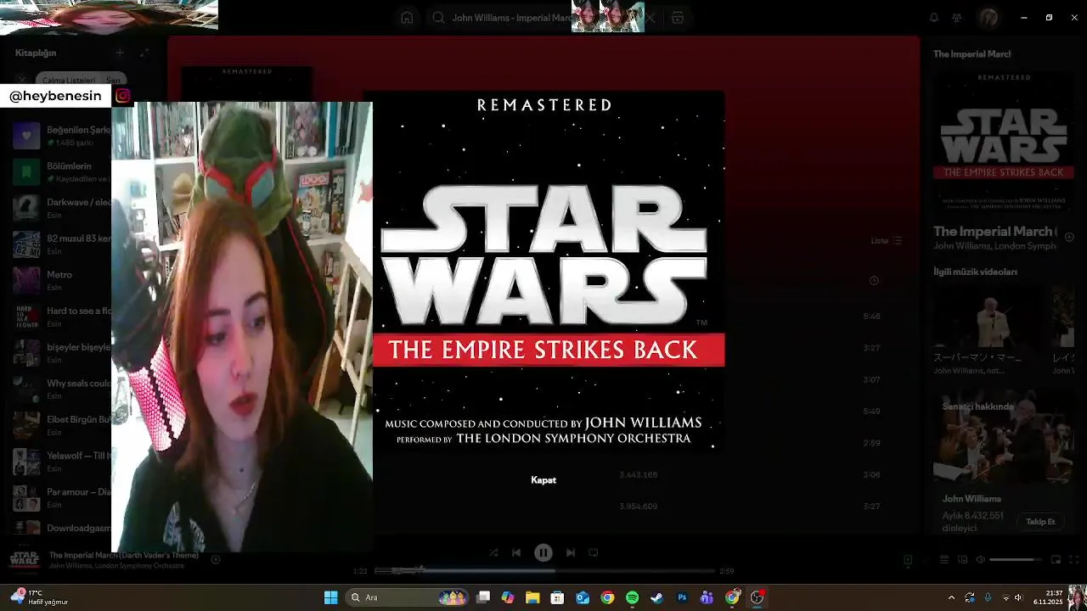
Task: Expand the library panel
Action: tap(144, 53)
